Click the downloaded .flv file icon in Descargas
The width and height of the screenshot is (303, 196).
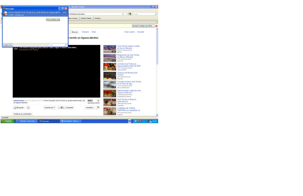click(6, 13)
